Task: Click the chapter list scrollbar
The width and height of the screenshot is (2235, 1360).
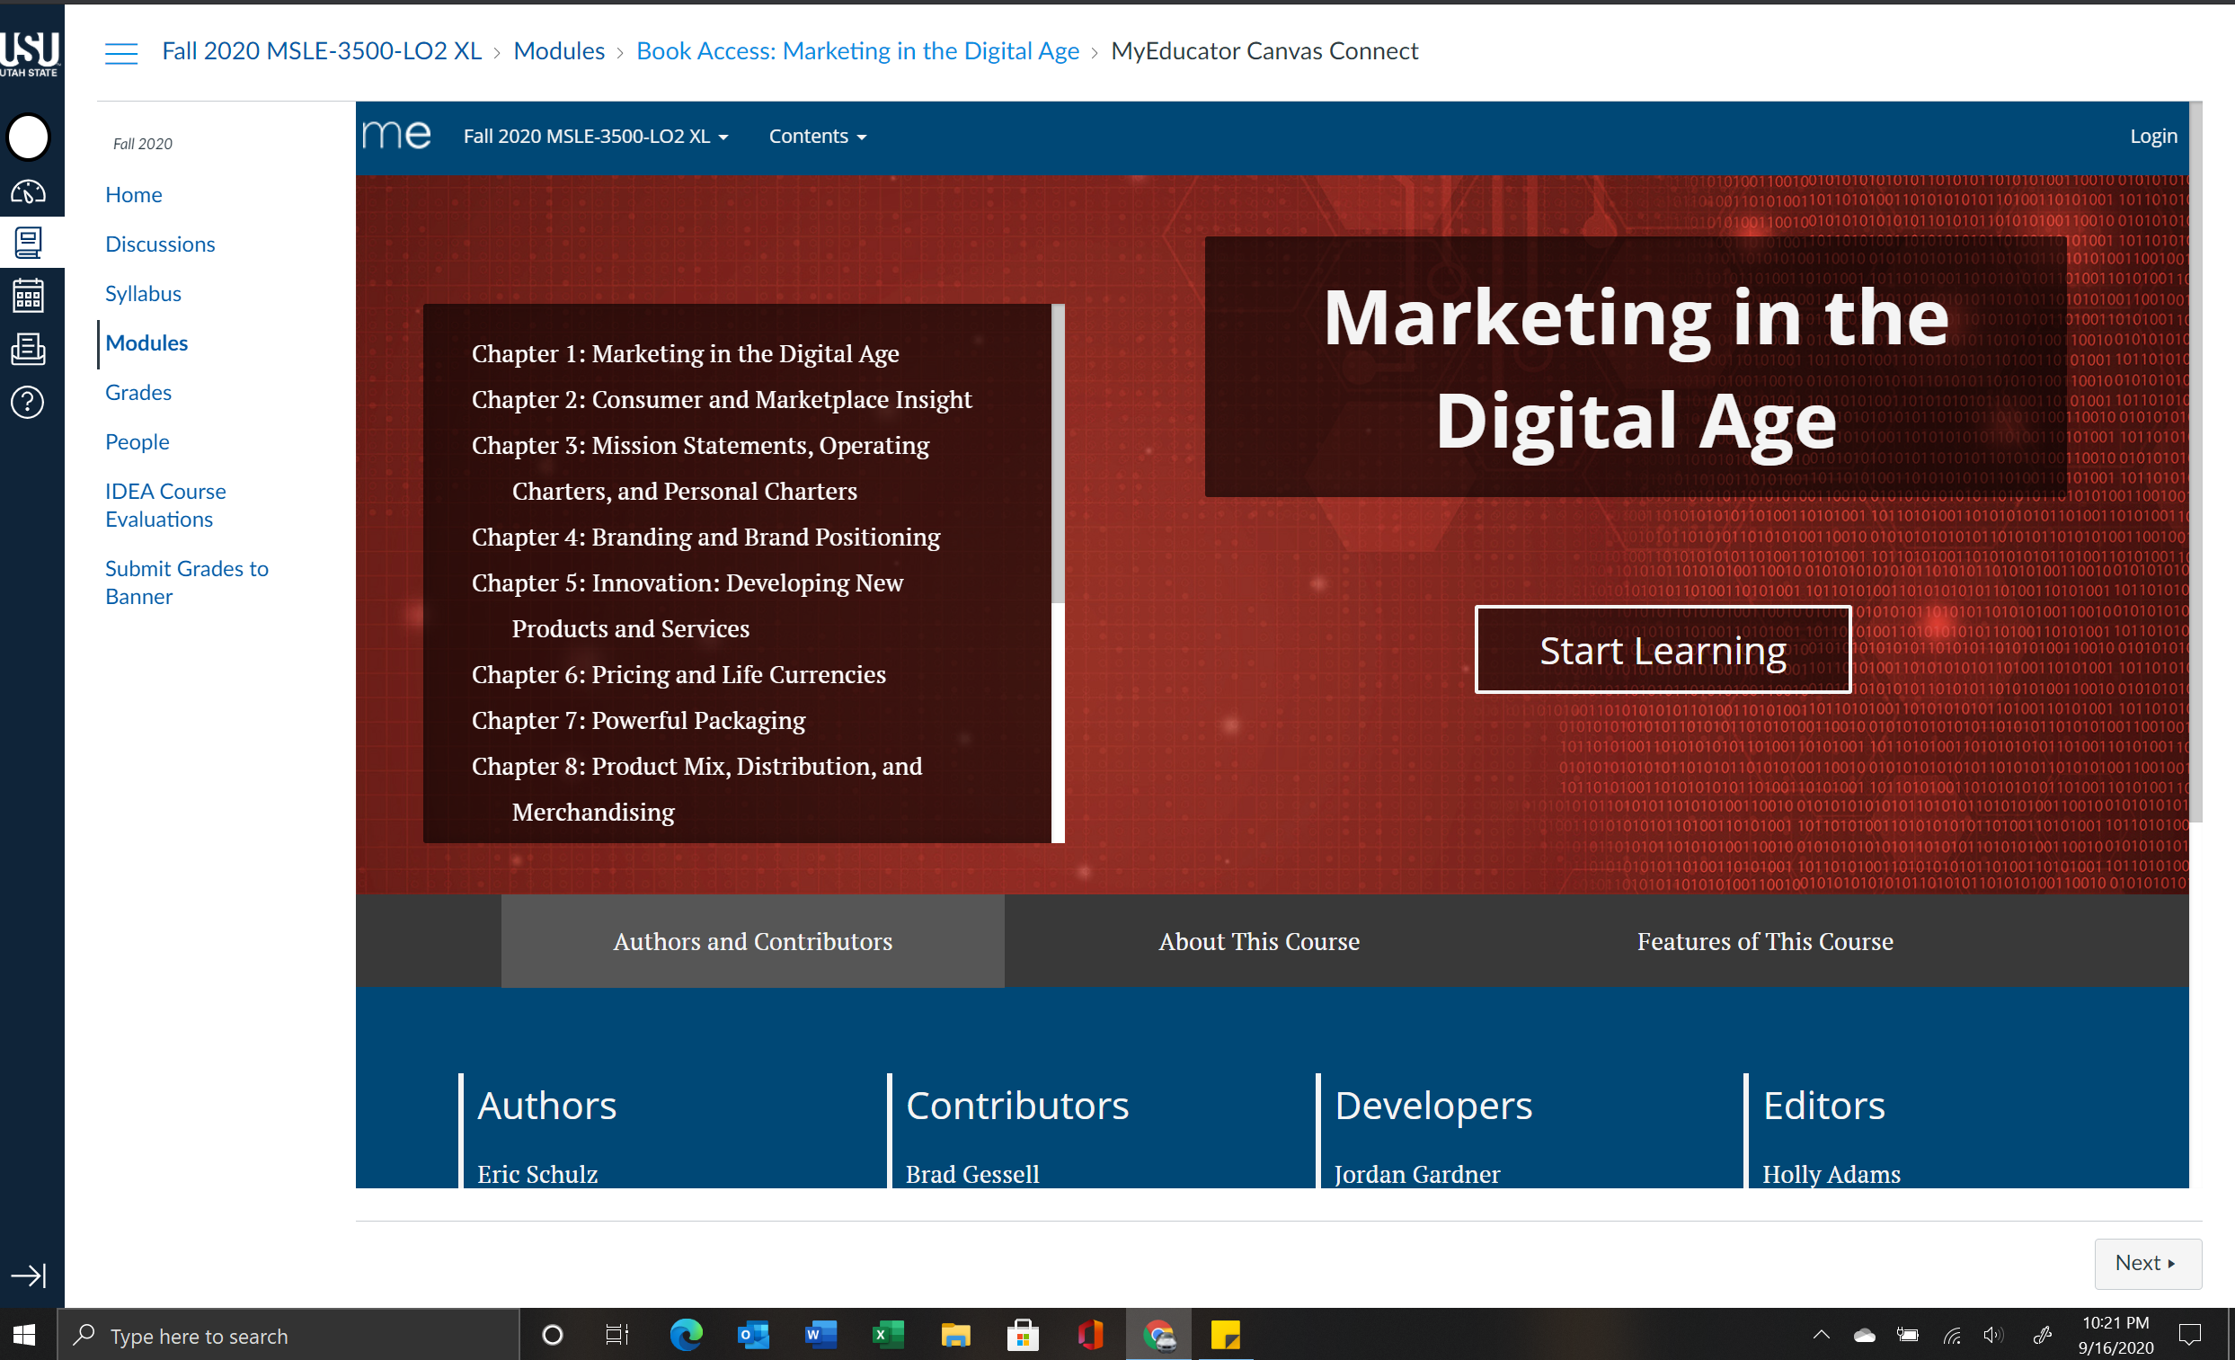Action: [x=1057, y=454]
